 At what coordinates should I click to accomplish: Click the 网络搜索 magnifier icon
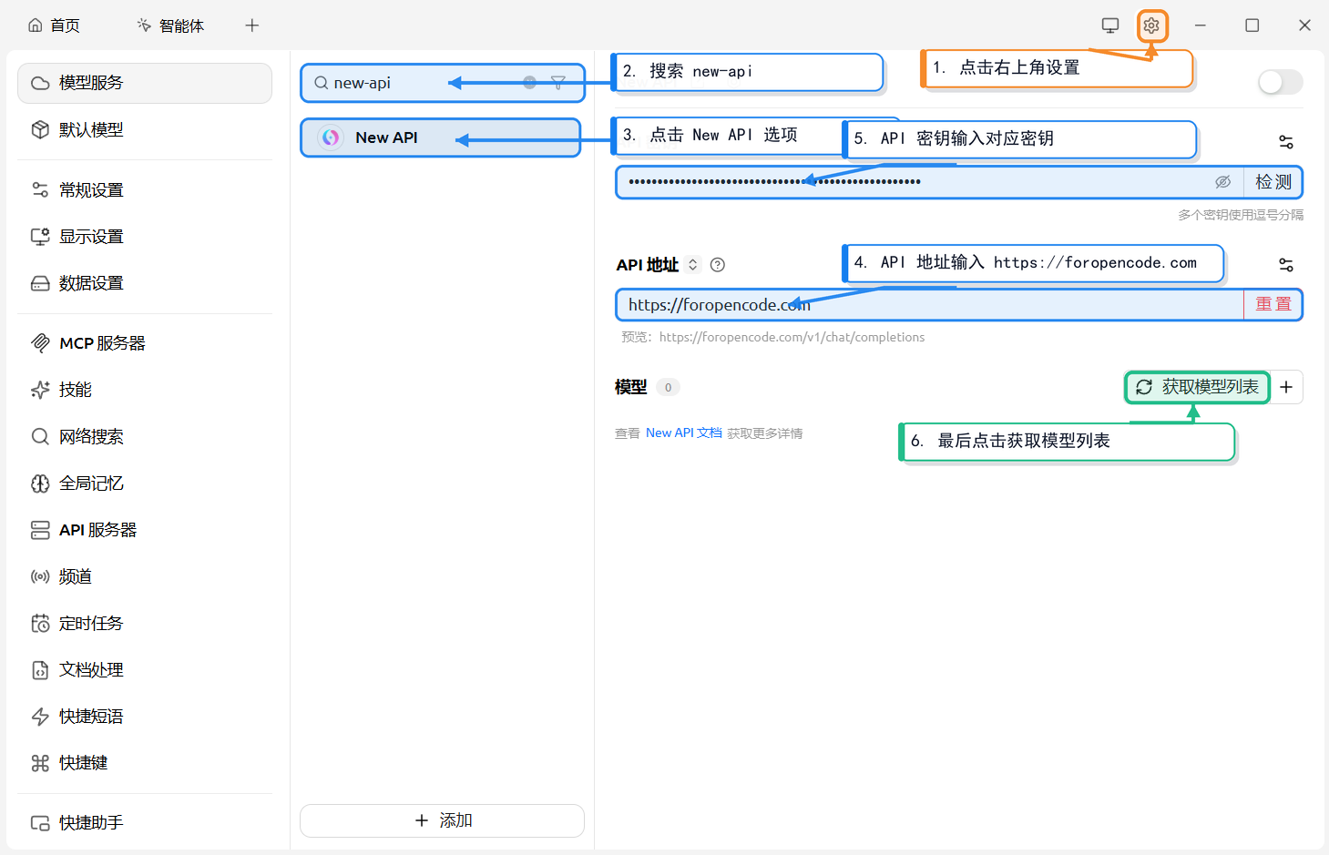click(40, 436)
